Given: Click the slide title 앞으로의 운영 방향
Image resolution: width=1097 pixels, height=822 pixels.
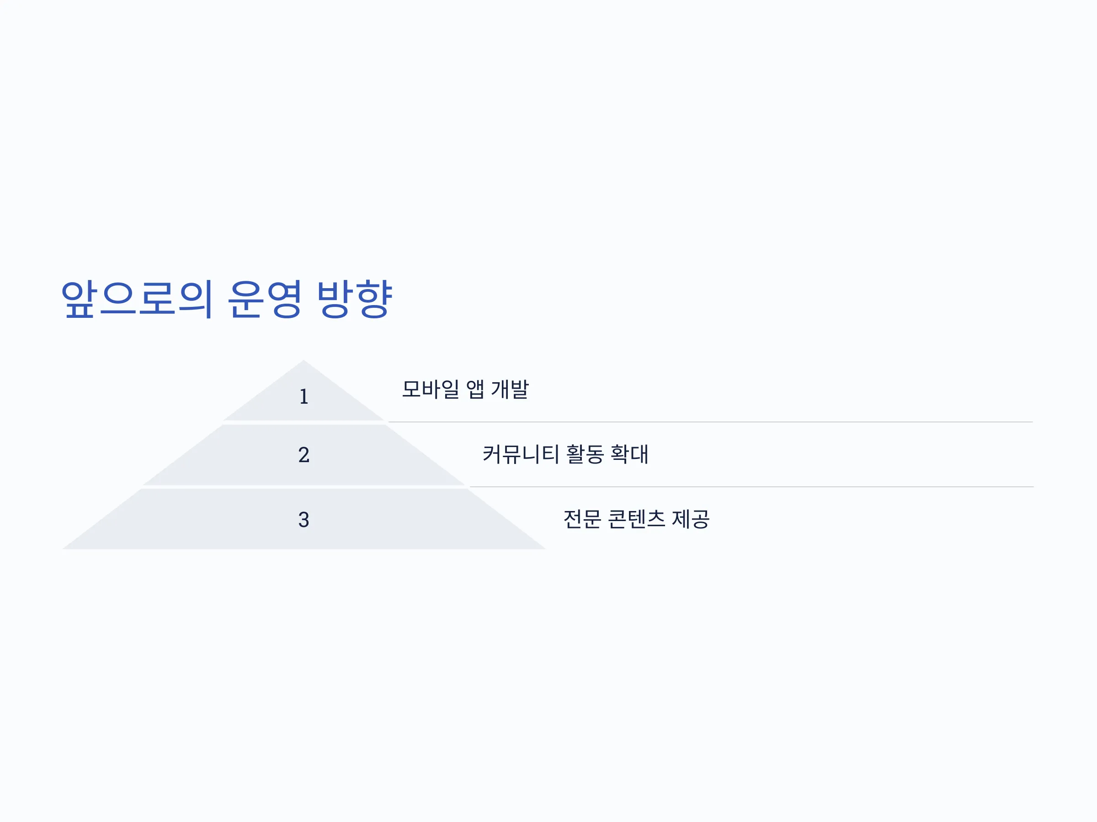Looking at the screenshot, I should coord(227,299).
